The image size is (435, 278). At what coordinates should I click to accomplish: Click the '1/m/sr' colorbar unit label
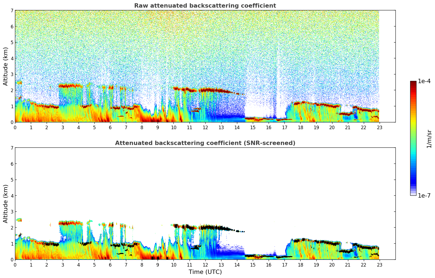429,139
